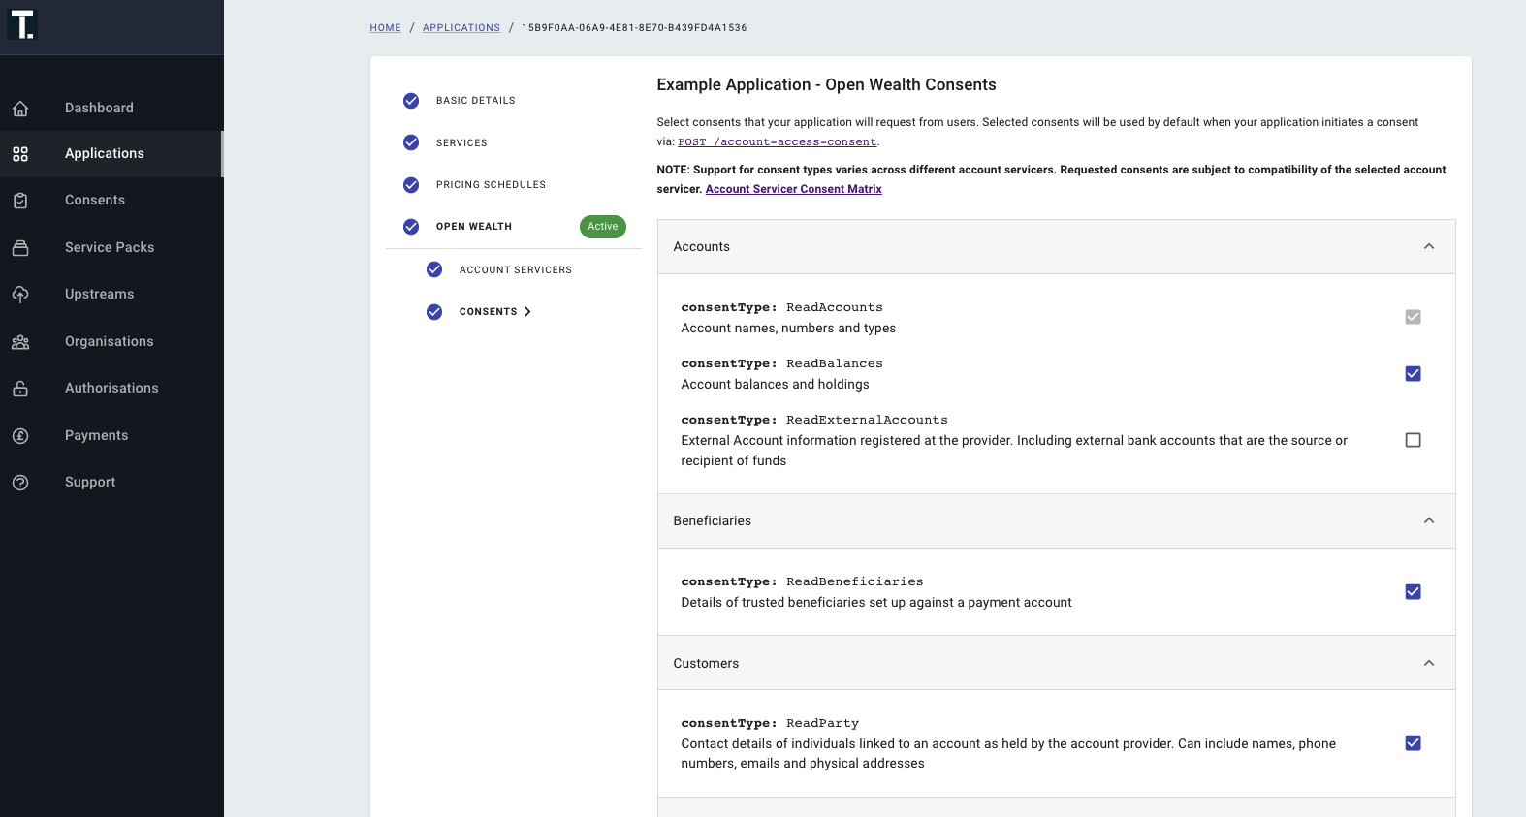
Task: Click the Organisations people icon
Action: click(x=20, y=342)
